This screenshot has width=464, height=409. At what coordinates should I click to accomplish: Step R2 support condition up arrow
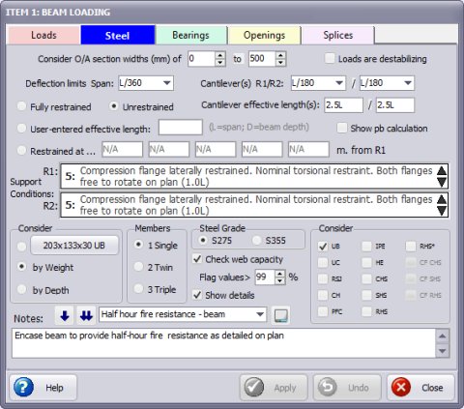(442, 199)
